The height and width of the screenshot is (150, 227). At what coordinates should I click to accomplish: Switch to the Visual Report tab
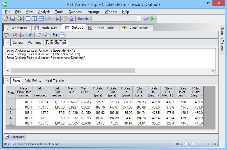[x=136, y=28]
